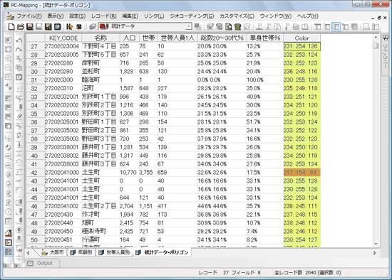
Task: Click the 世帯 column header
Action: [148, 38]
